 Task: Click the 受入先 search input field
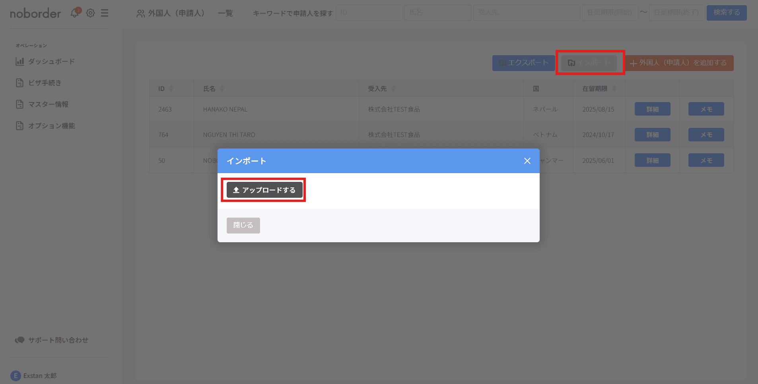pos(527,12)
